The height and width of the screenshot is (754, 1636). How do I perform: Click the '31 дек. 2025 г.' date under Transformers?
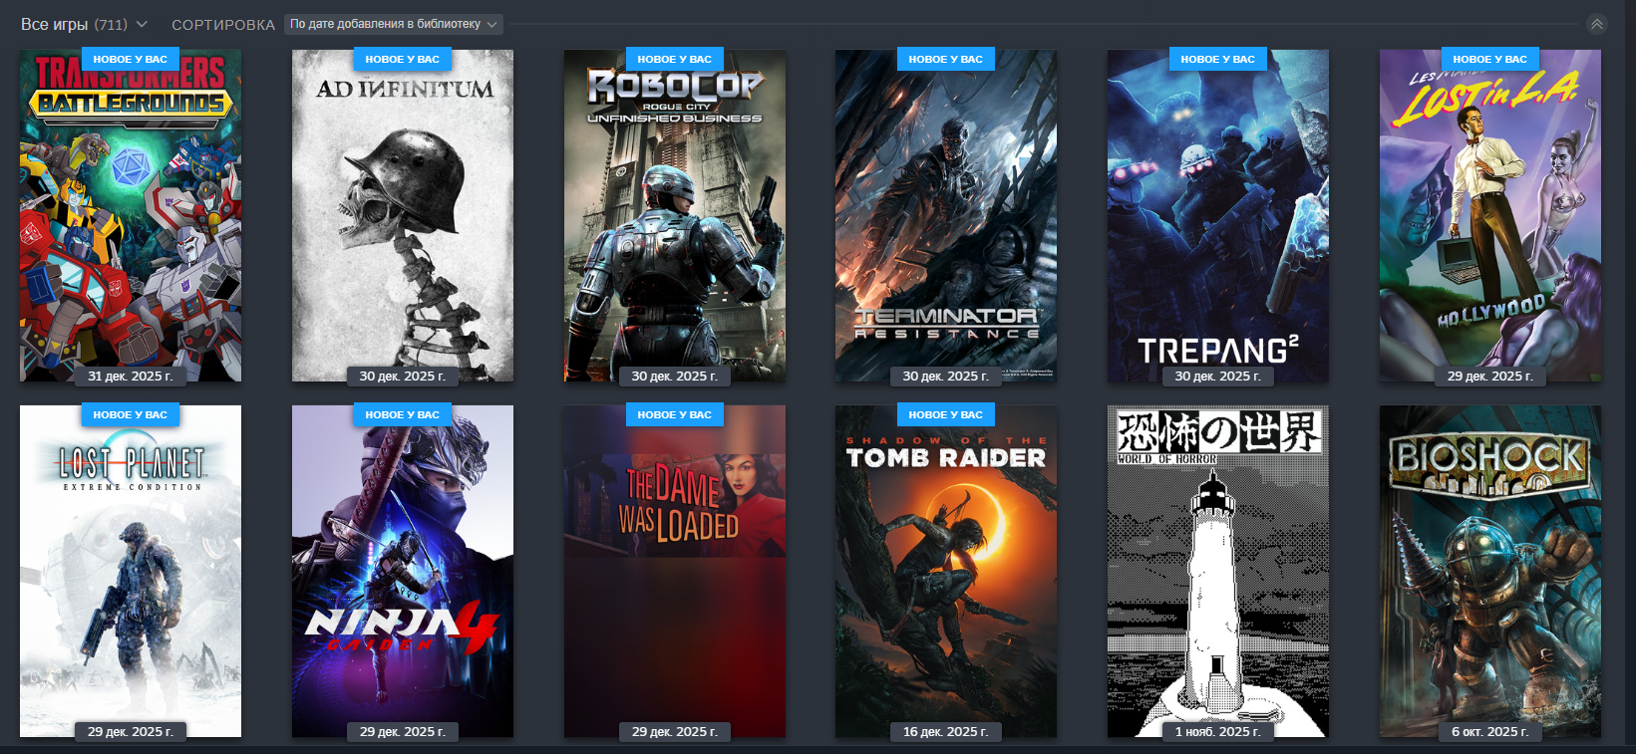point(131,376)
